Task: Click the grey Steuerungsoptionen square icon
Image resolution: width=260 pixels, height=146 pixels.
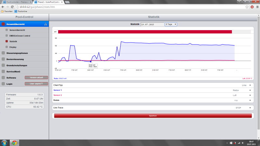Action: click(3, 53)
